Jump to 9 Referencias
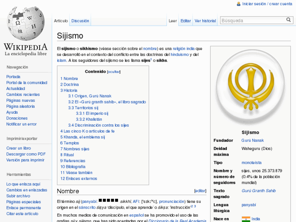Image resolution: width=296 pixels, height=222 pixels. [x=73, y=161]
